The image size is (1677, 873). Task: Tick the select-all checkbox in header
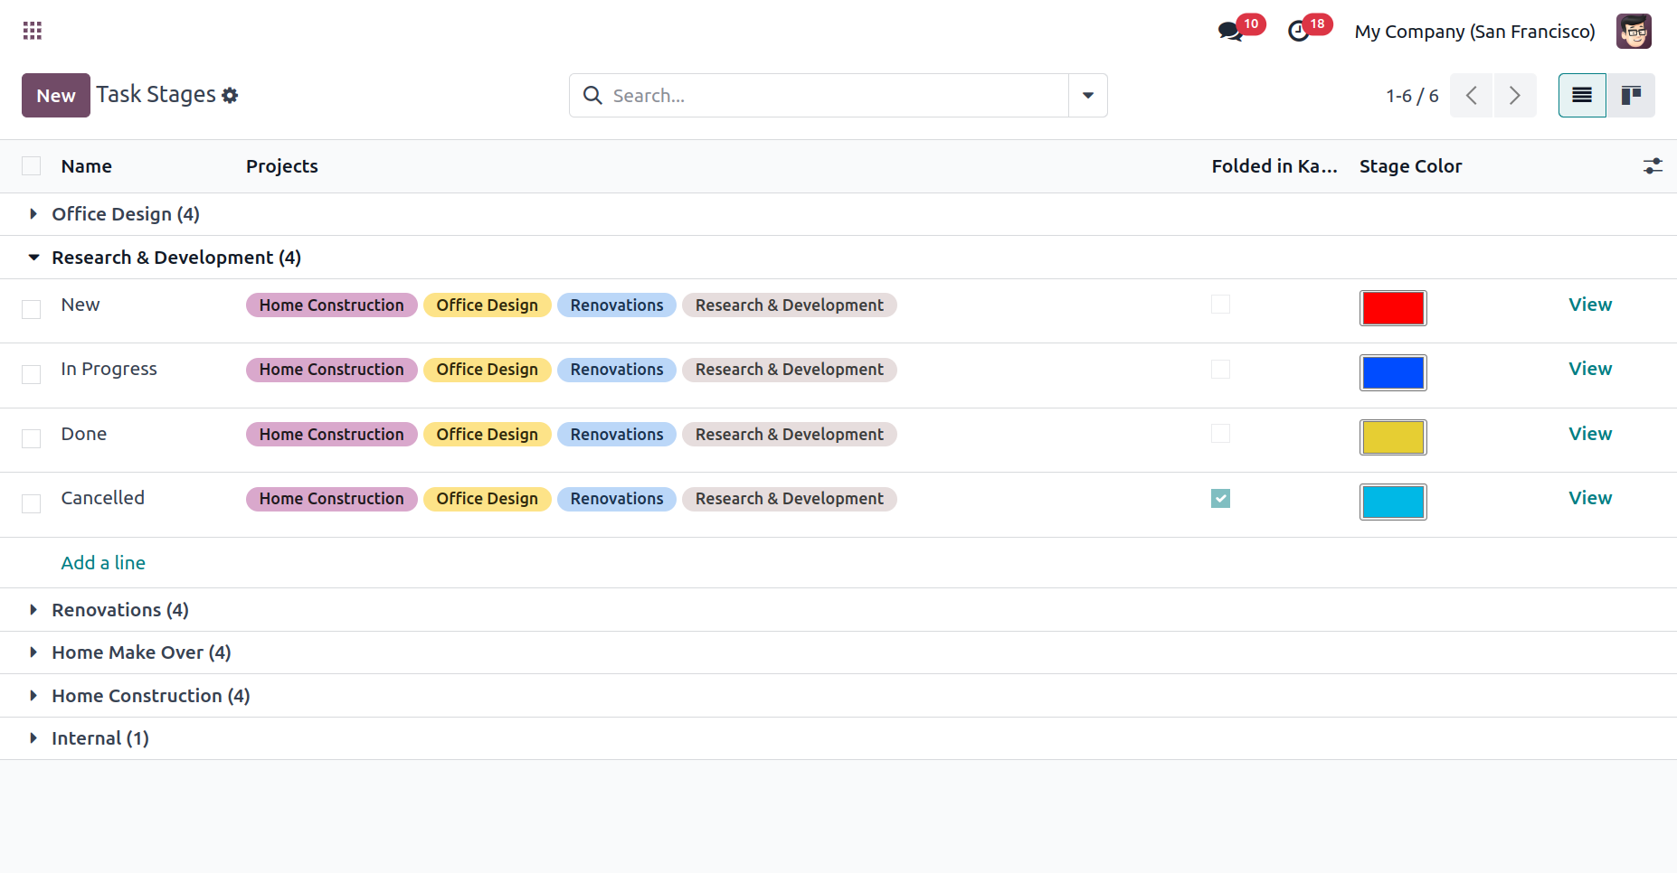click(x=32, y=166)
